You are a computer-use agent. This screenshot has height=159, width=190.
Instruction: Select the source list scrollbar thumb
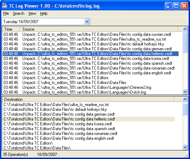[x=185, y=42]
